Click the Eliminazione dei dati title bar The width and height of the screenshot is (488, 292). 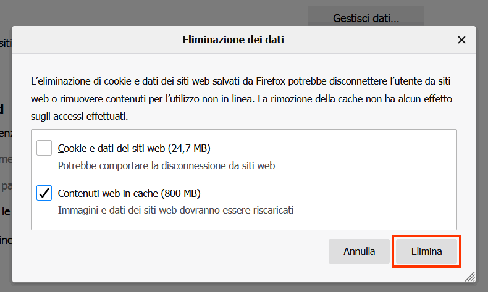[x=237, y=40]
